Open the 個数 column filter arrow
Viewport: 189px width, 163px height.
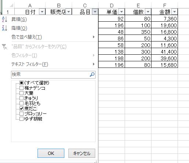pyautogui.click(x=148, y=12)
